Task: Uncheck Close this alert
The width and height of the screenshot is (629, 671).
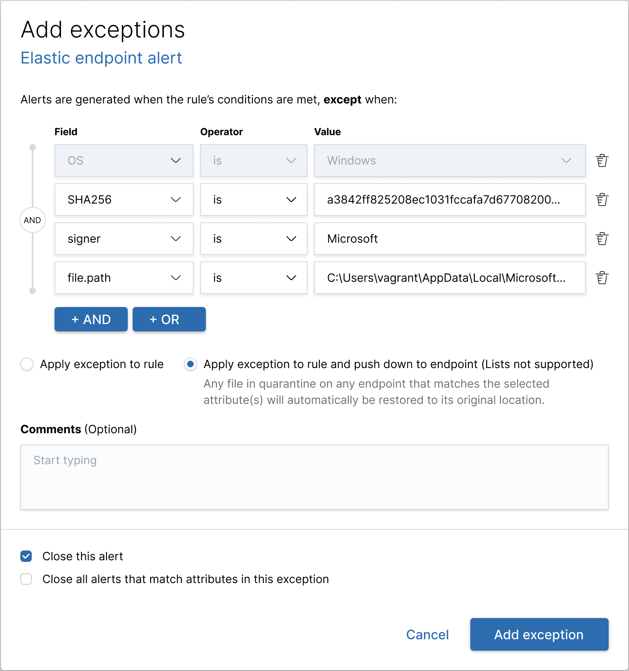Action: tap(26, 556)
